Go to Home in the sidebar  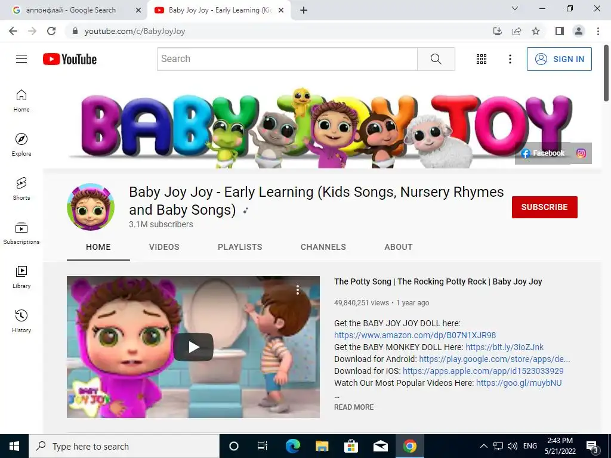point(21,101)
